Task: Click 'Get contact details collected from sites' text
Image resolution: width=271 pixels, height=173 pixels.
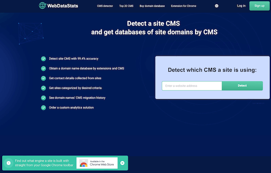Action: point(75,78)
